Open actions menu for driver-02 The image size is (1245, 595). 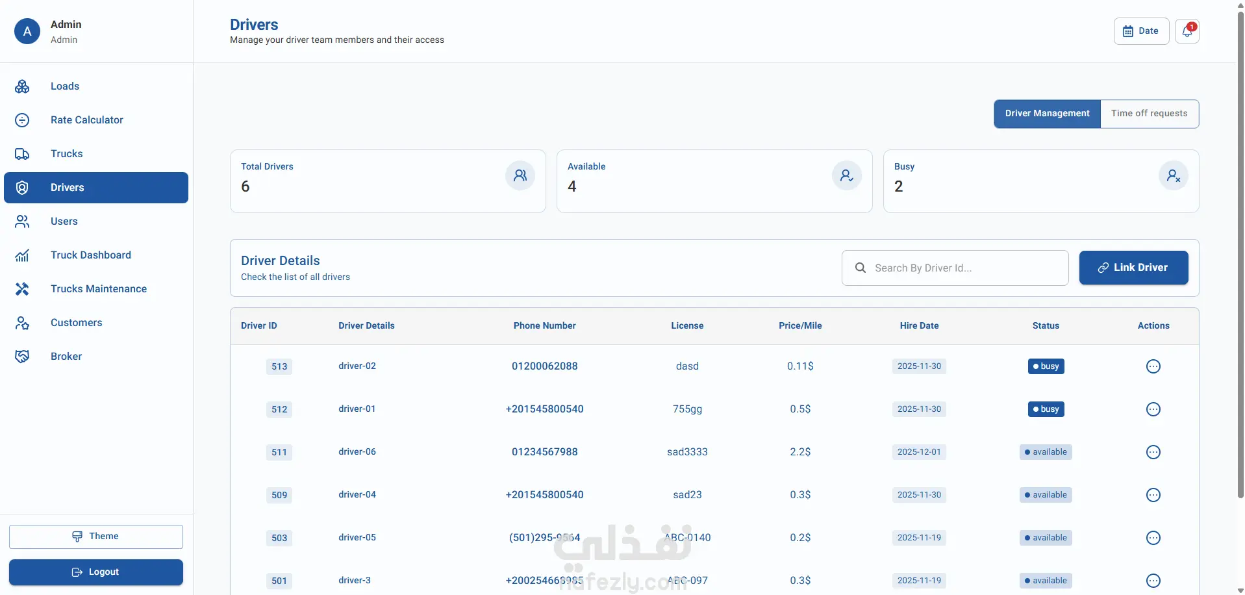[x=1153, y=366]
